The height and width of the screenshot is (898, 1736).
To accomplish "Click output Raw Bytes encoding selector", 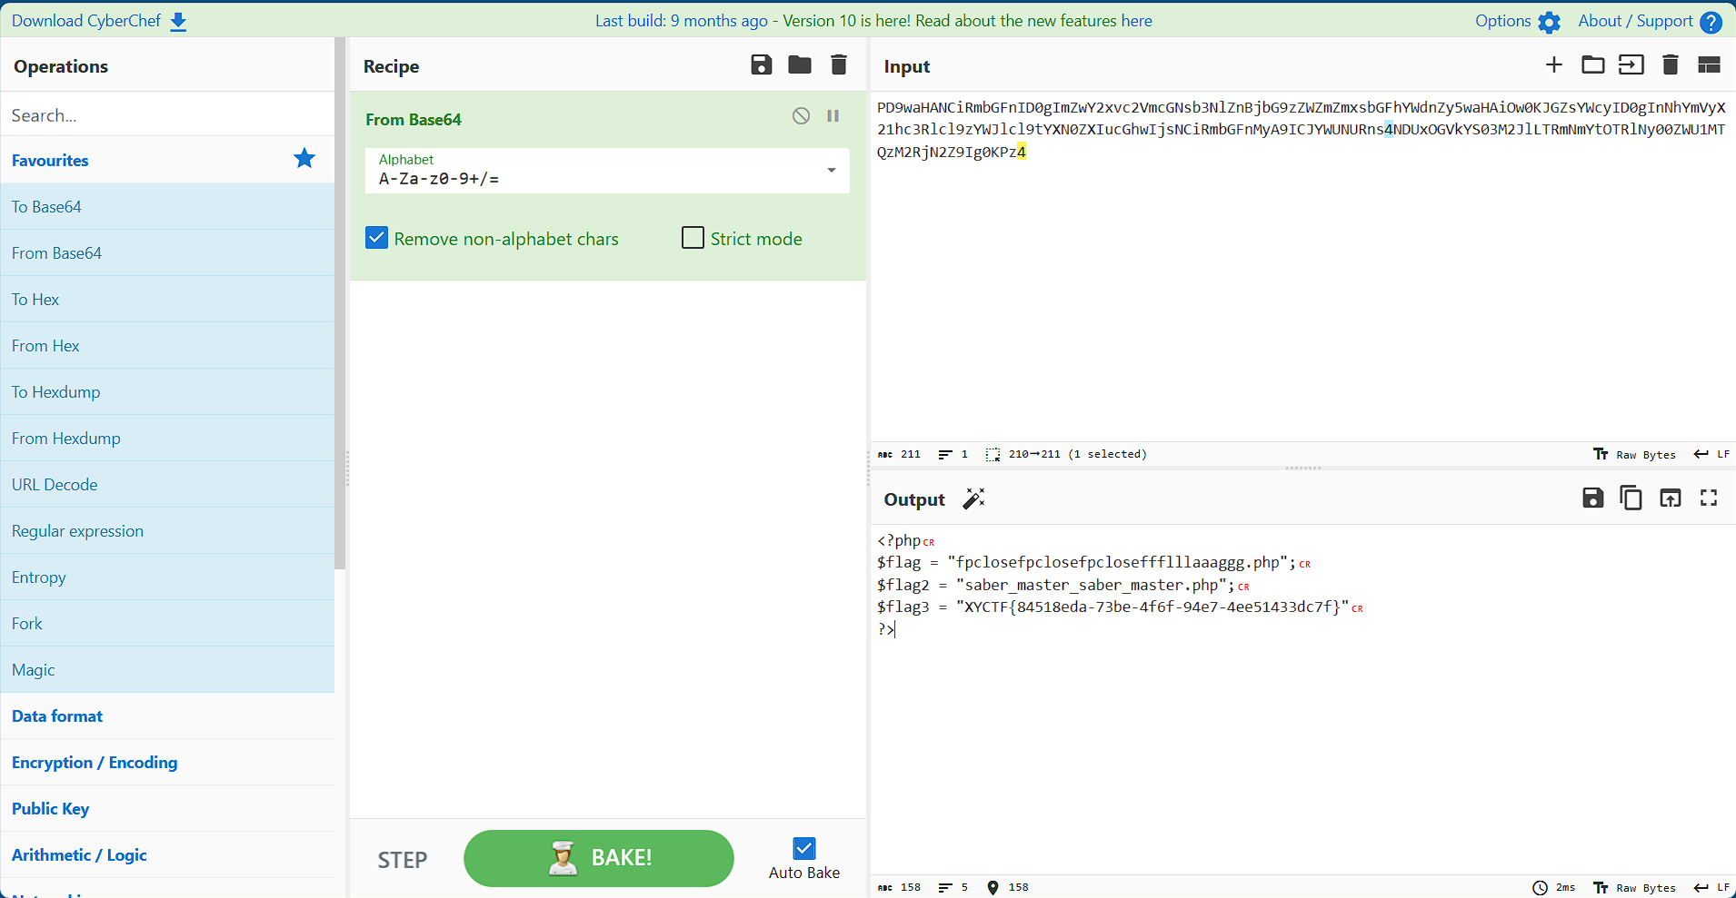I will [1635, 887].
